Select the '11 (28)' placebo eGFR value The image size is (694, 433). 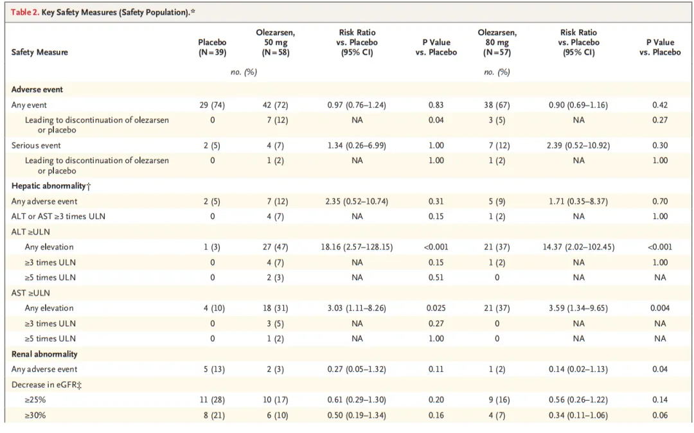pyautogui.click(x=212, y=400)
